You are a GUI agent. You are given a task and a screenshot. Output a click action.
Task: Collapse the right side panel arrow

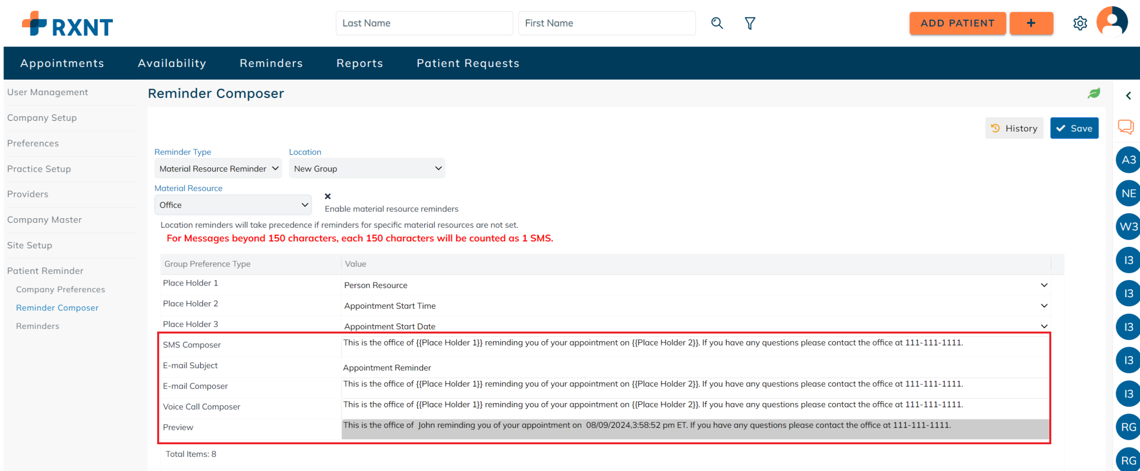pyautogui.click(x=1128, y=96)
